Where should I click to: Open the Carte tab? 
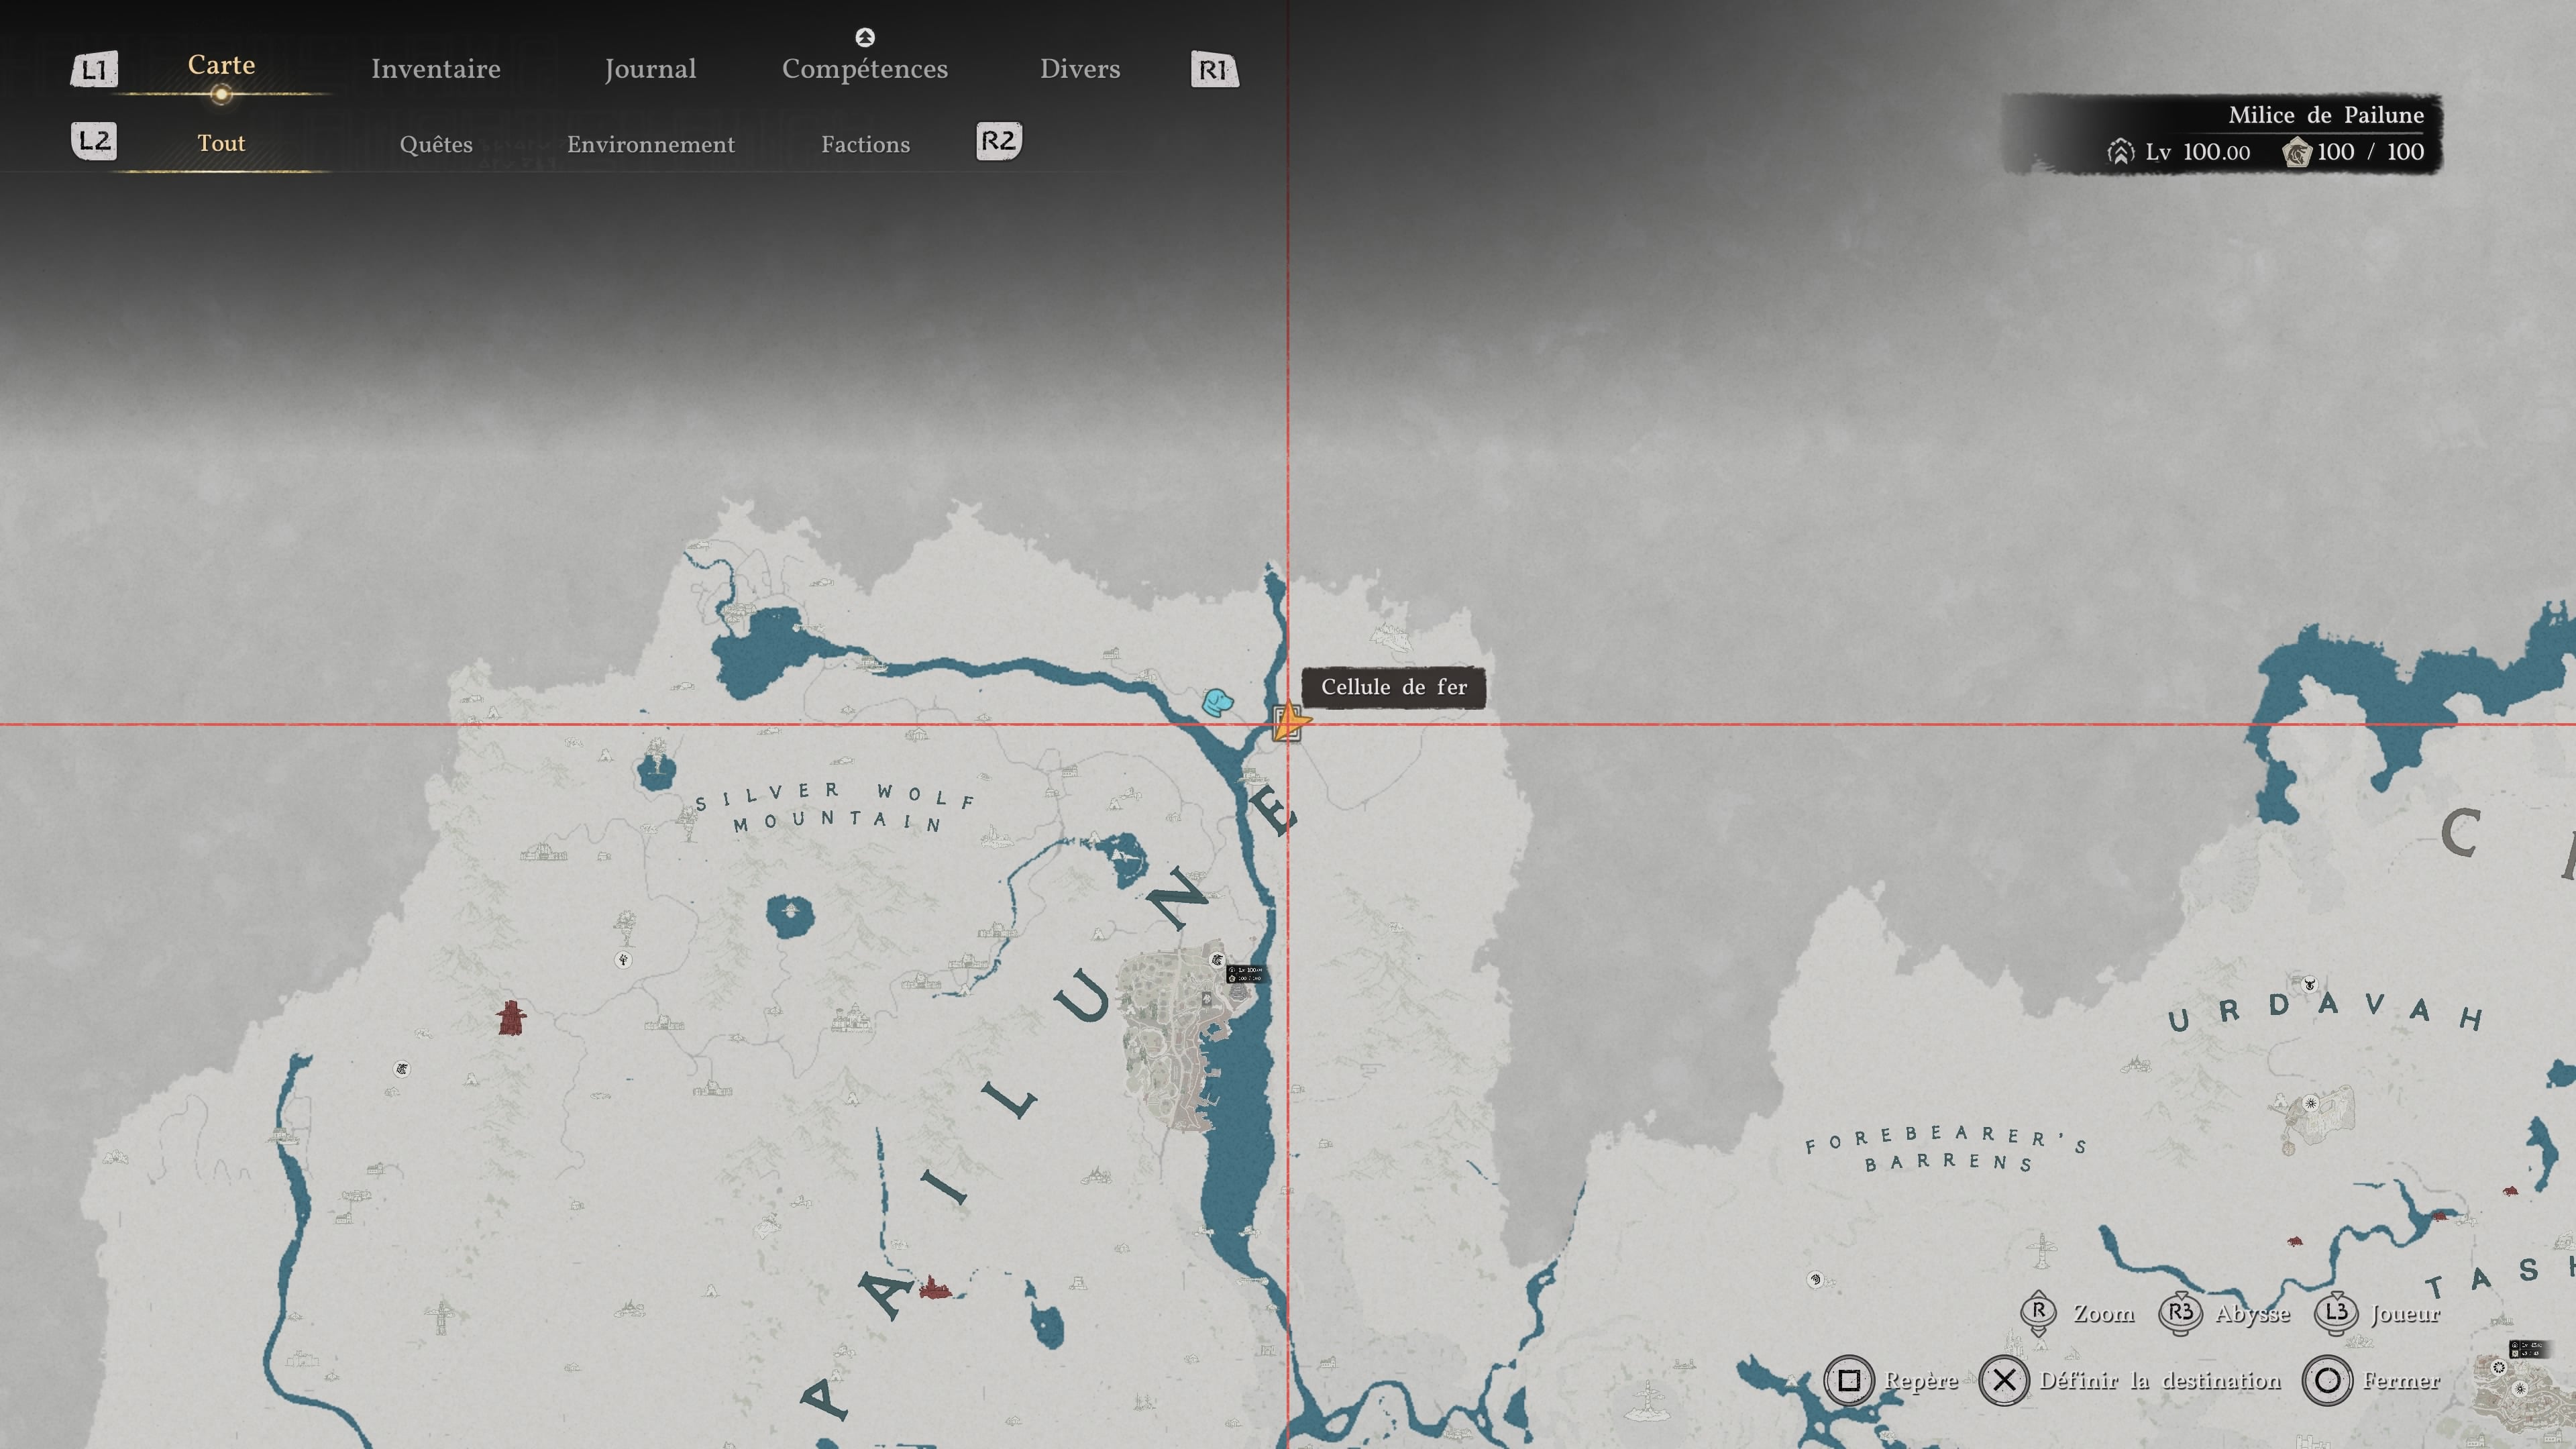(221, 65)
